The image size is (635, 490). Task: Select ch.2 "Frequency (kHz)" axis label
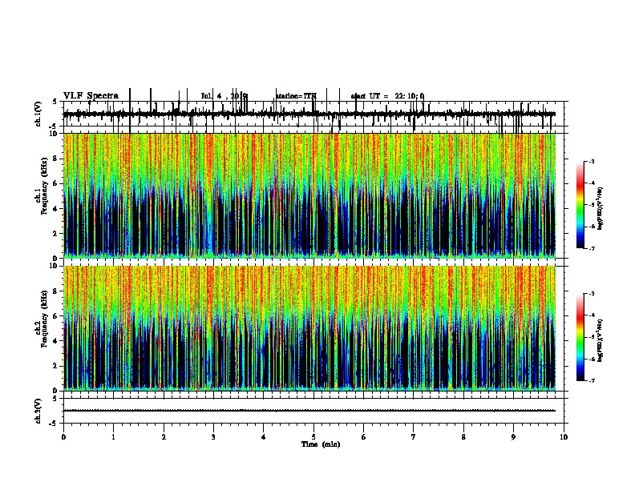point(44,319)
